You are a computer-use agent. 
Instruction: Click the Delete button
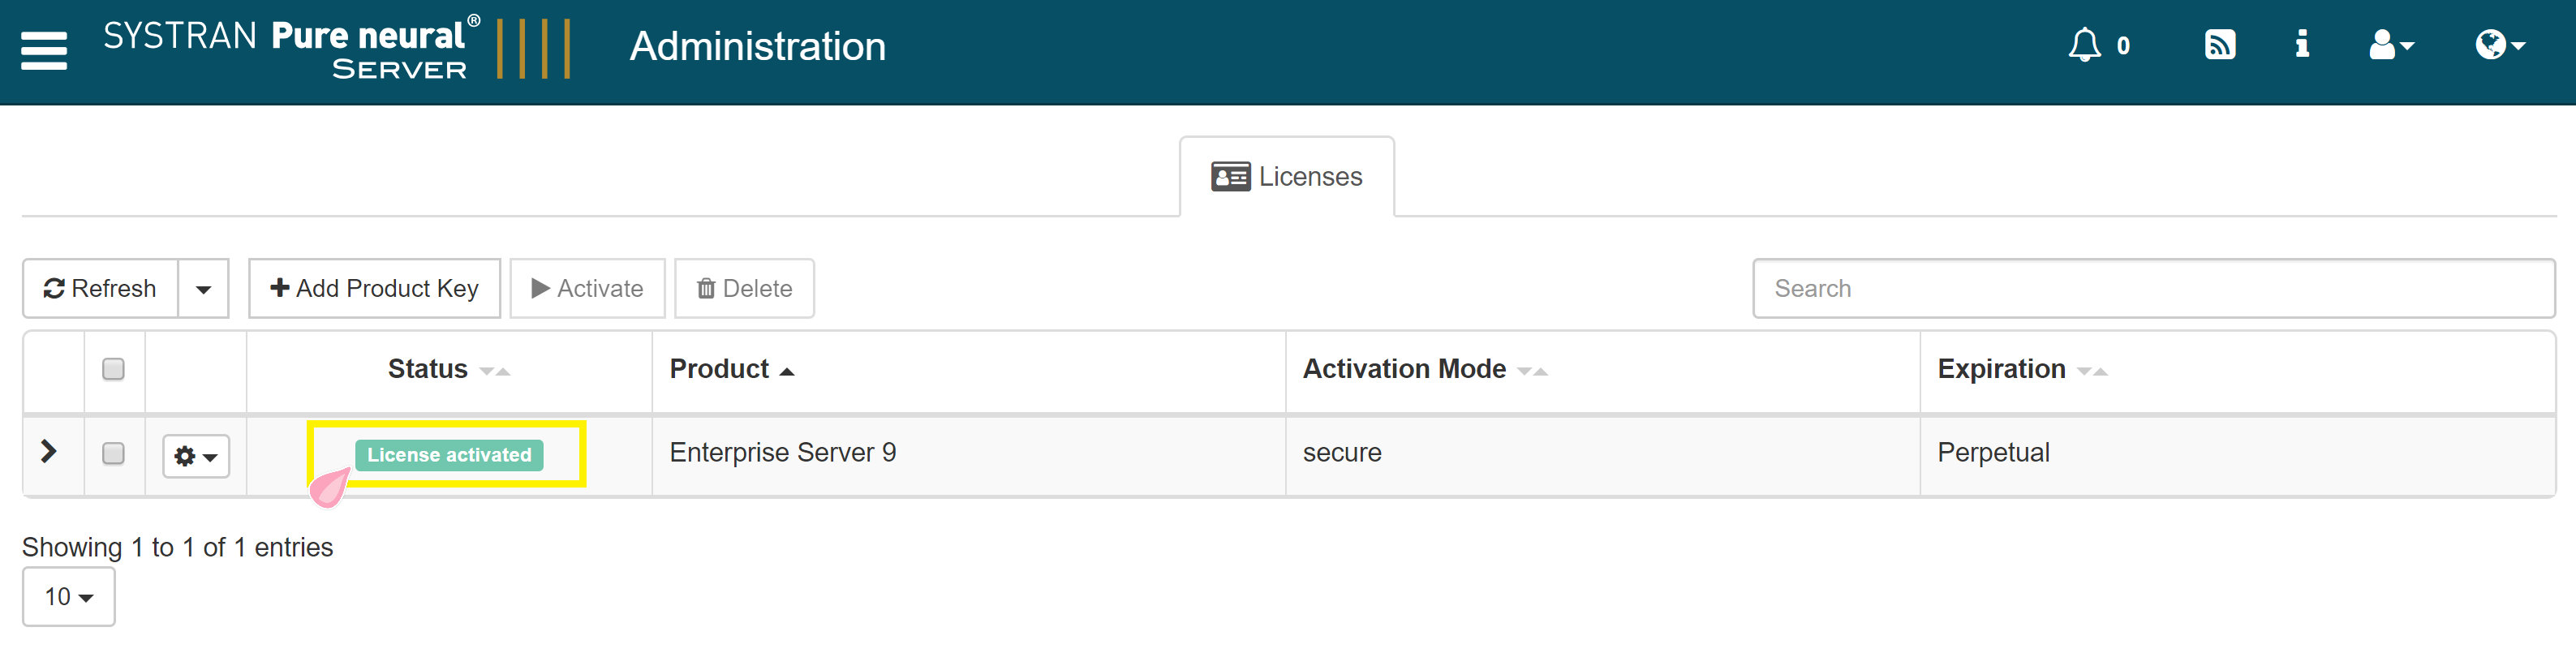coord(744,289)
